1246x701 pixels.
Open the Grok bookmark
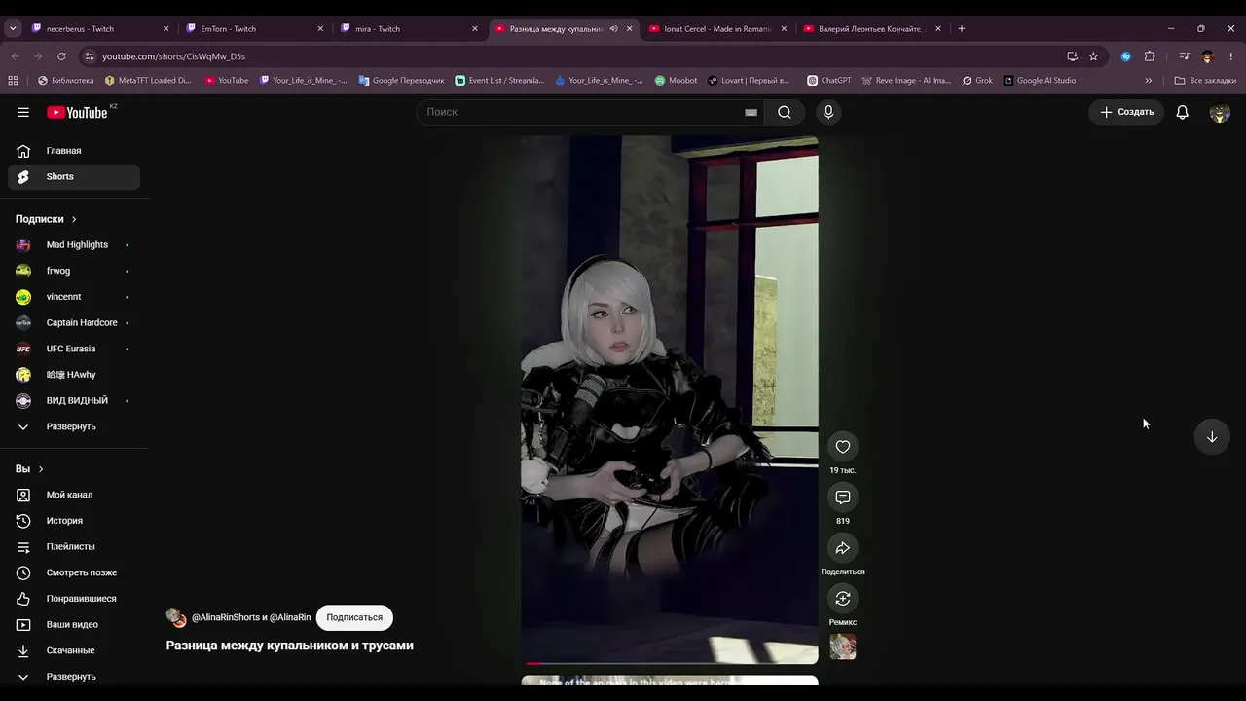(x=977, y=81)
